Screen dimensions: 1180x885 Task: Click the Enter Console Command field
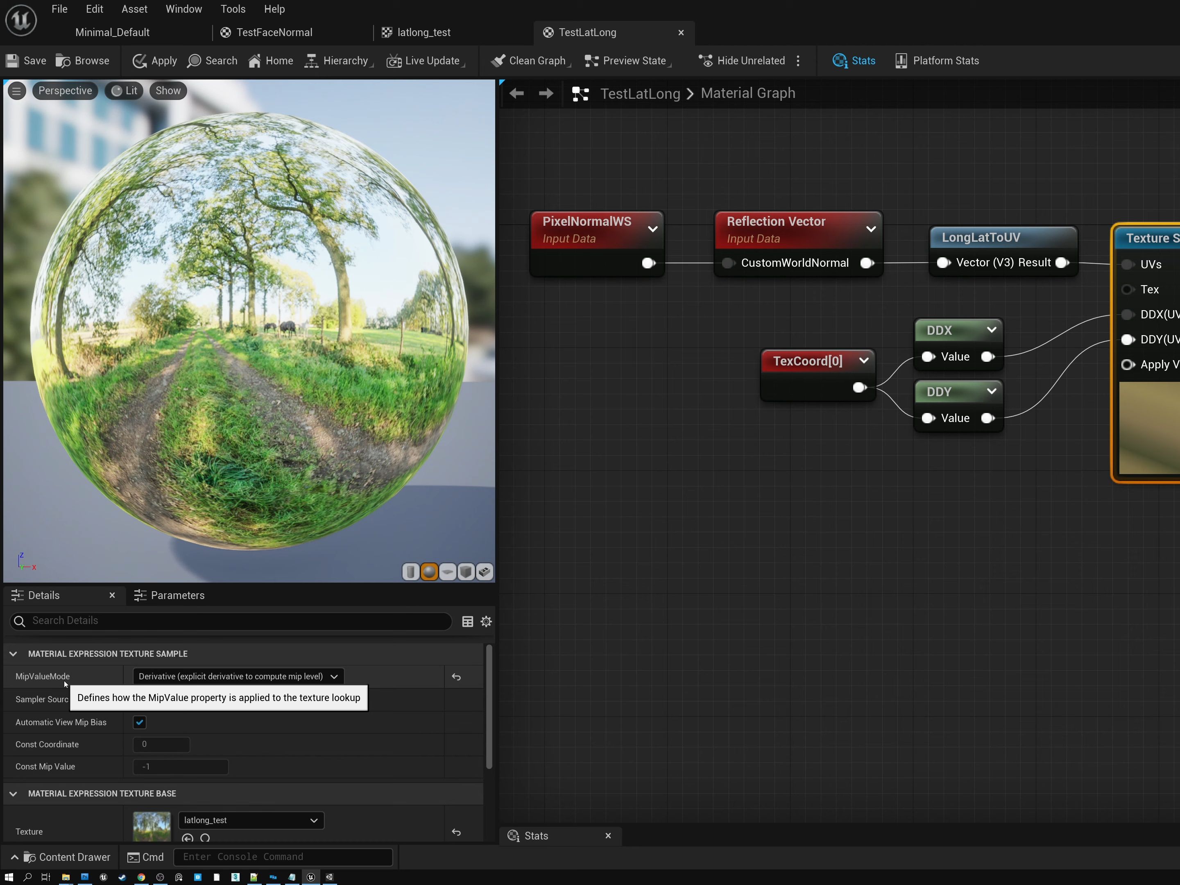283,858
